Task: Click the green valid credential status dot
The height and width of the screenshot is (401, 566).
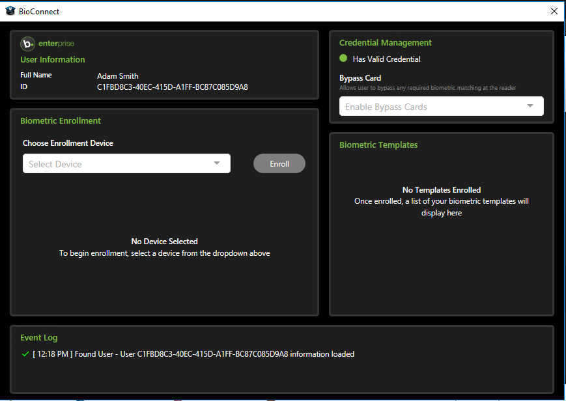Action: tap(343, 58)
